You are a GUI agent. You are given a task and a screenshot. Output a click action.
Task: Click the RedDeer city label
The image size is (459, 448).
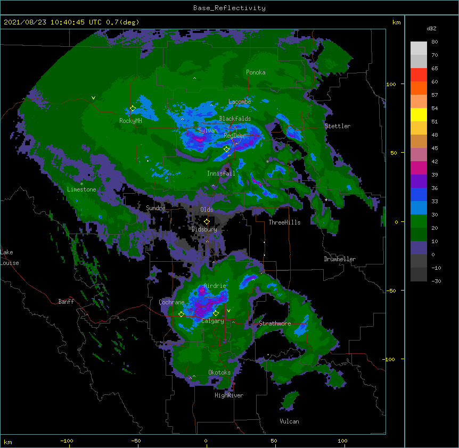tap(235, 136)
